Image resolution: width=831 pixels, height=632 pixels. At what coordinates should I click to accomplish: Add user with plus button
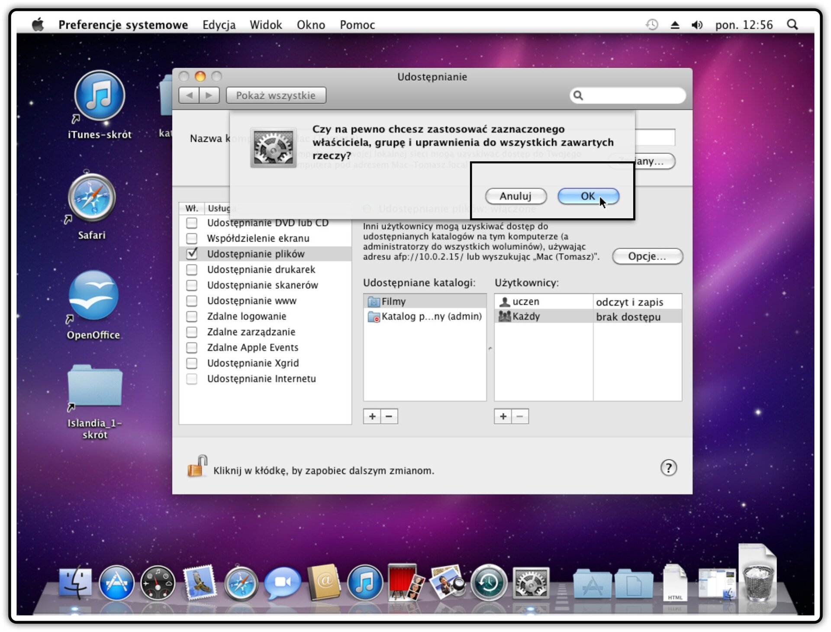coord(503,417)
